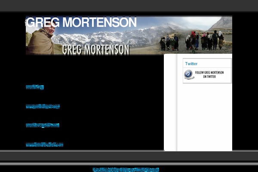258x172 pixels.
Task: Open the www.ikat.org link
Action: [x=35, y=87]
